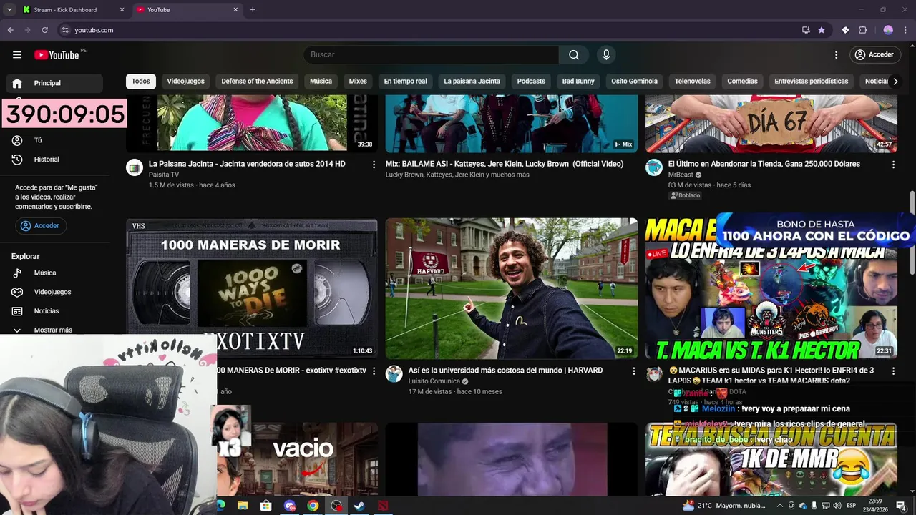916x515 pixels.
Task: Open the Chrome profile avatar
Action: tap(888, 30)
